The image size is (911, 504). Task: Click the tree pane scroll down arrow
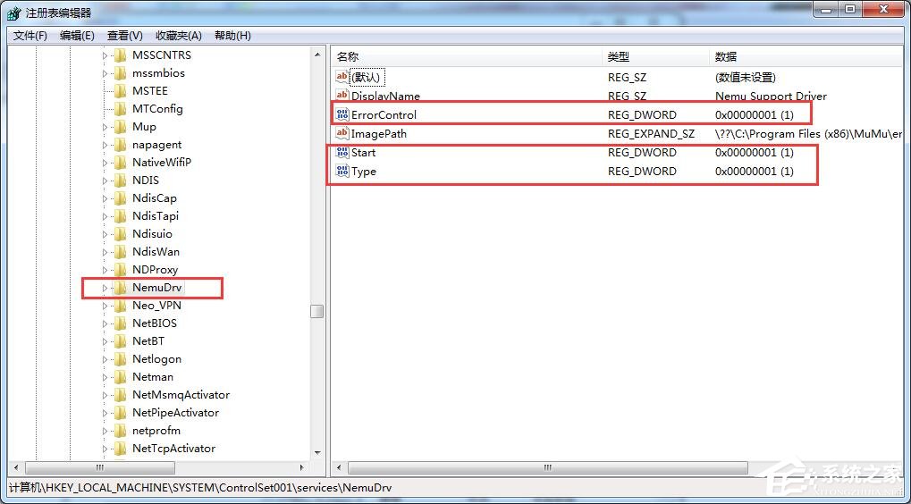(317, 453)
